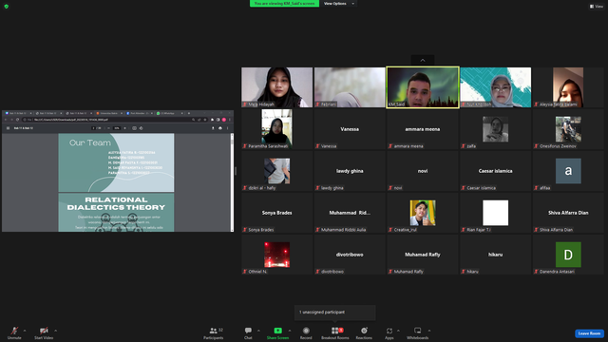Viewport: 608px width, 342px height.
Task: Click the PDF rotate icon
Action: (142, 128)
